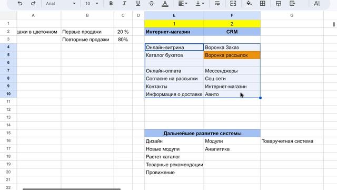Select column F header
Viewport: 337px width, 190px height.
pos(232,15)
